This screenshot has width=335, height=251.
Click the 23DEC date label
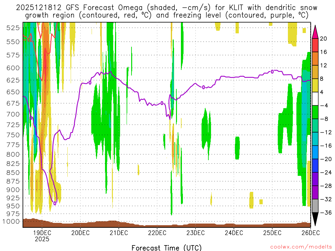[196, 233]
